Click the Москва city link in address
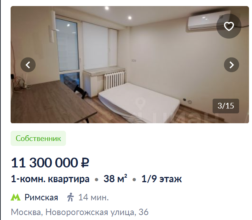The image size is (252, 220). point(26,212)
